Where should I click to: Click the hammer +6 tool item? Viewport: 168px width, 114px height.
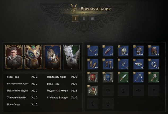[154, 77]
